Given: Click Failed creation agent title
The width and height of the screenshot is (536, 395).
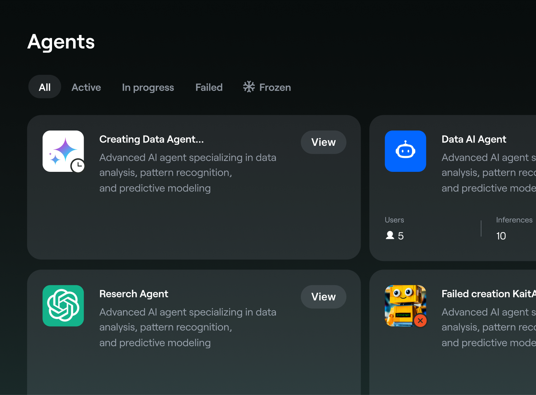Looking at the screenshot, I should tap(488, 294).
